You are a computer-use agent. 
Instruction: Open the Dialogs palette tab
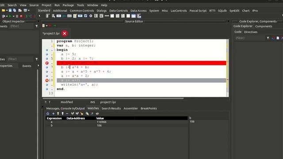(102, 11)
